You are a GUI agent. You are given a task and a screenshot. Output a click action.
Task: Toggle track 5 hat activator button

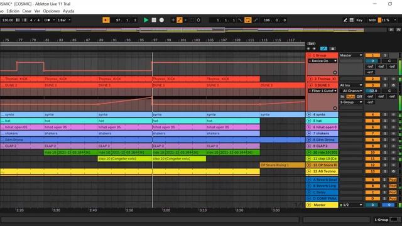372,121
